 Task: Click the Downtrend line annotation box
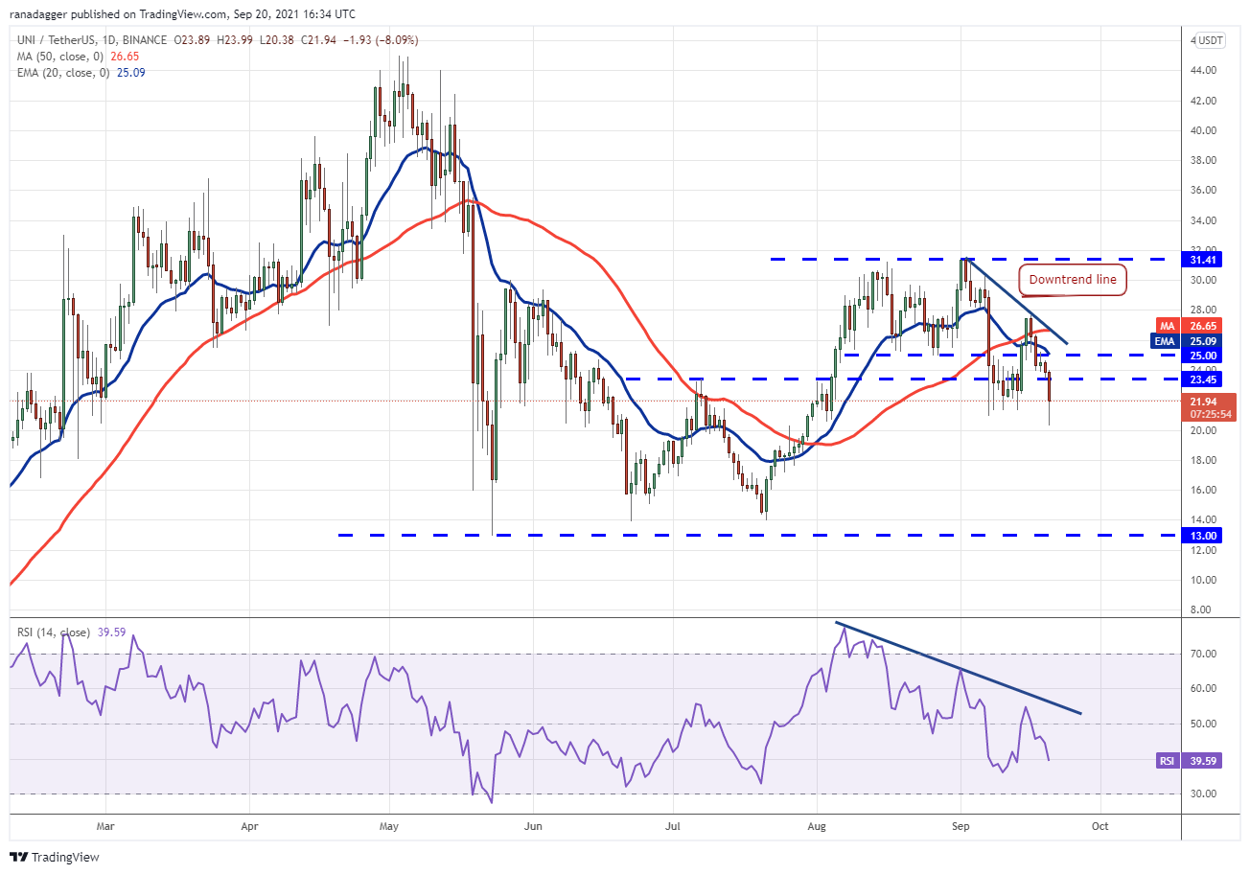(1072, 281)
